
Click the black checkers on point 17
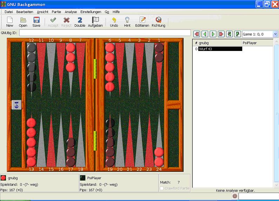coord(71,152)
